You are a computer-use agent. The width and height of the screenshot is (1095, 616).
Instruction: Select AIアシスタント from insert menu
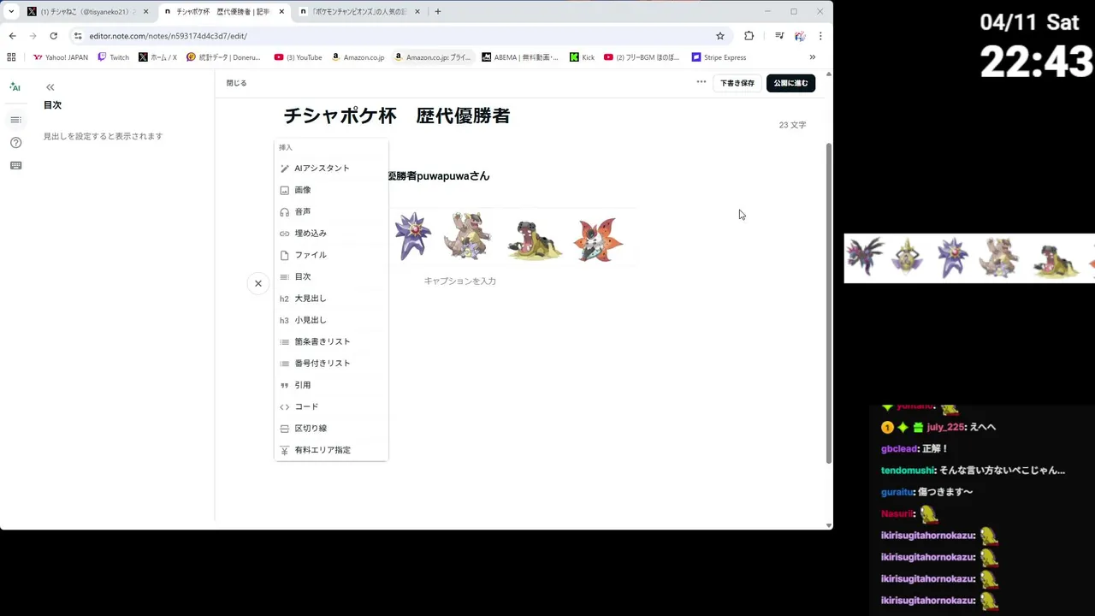click(331, 169)
